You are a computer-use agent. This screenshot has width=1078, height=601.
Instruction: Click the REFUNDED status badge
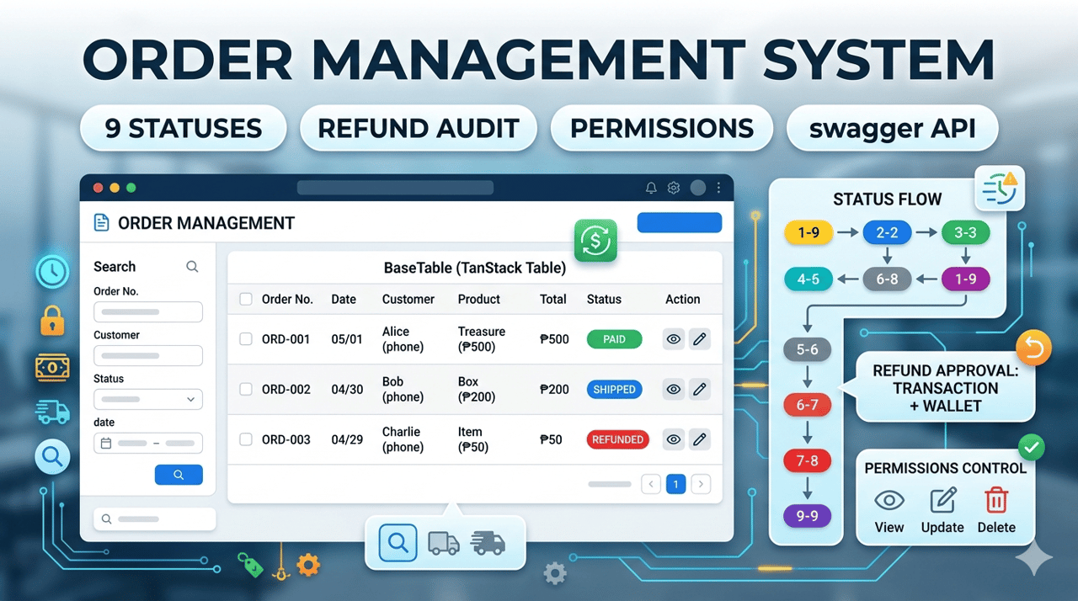617,439
